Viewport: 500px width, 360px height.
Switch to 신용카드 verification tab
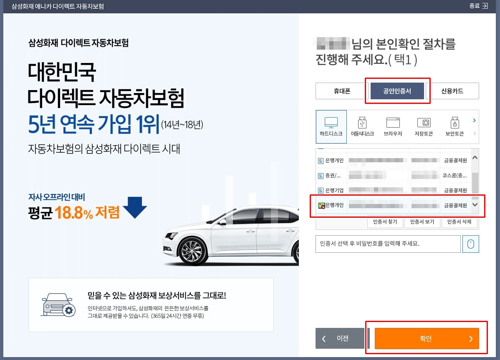click(x=452, y=91)
